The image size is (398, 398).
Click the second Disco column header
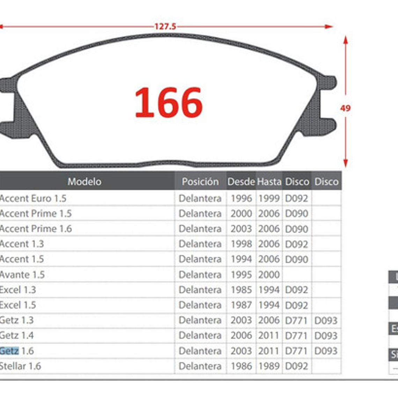point(326,182)
